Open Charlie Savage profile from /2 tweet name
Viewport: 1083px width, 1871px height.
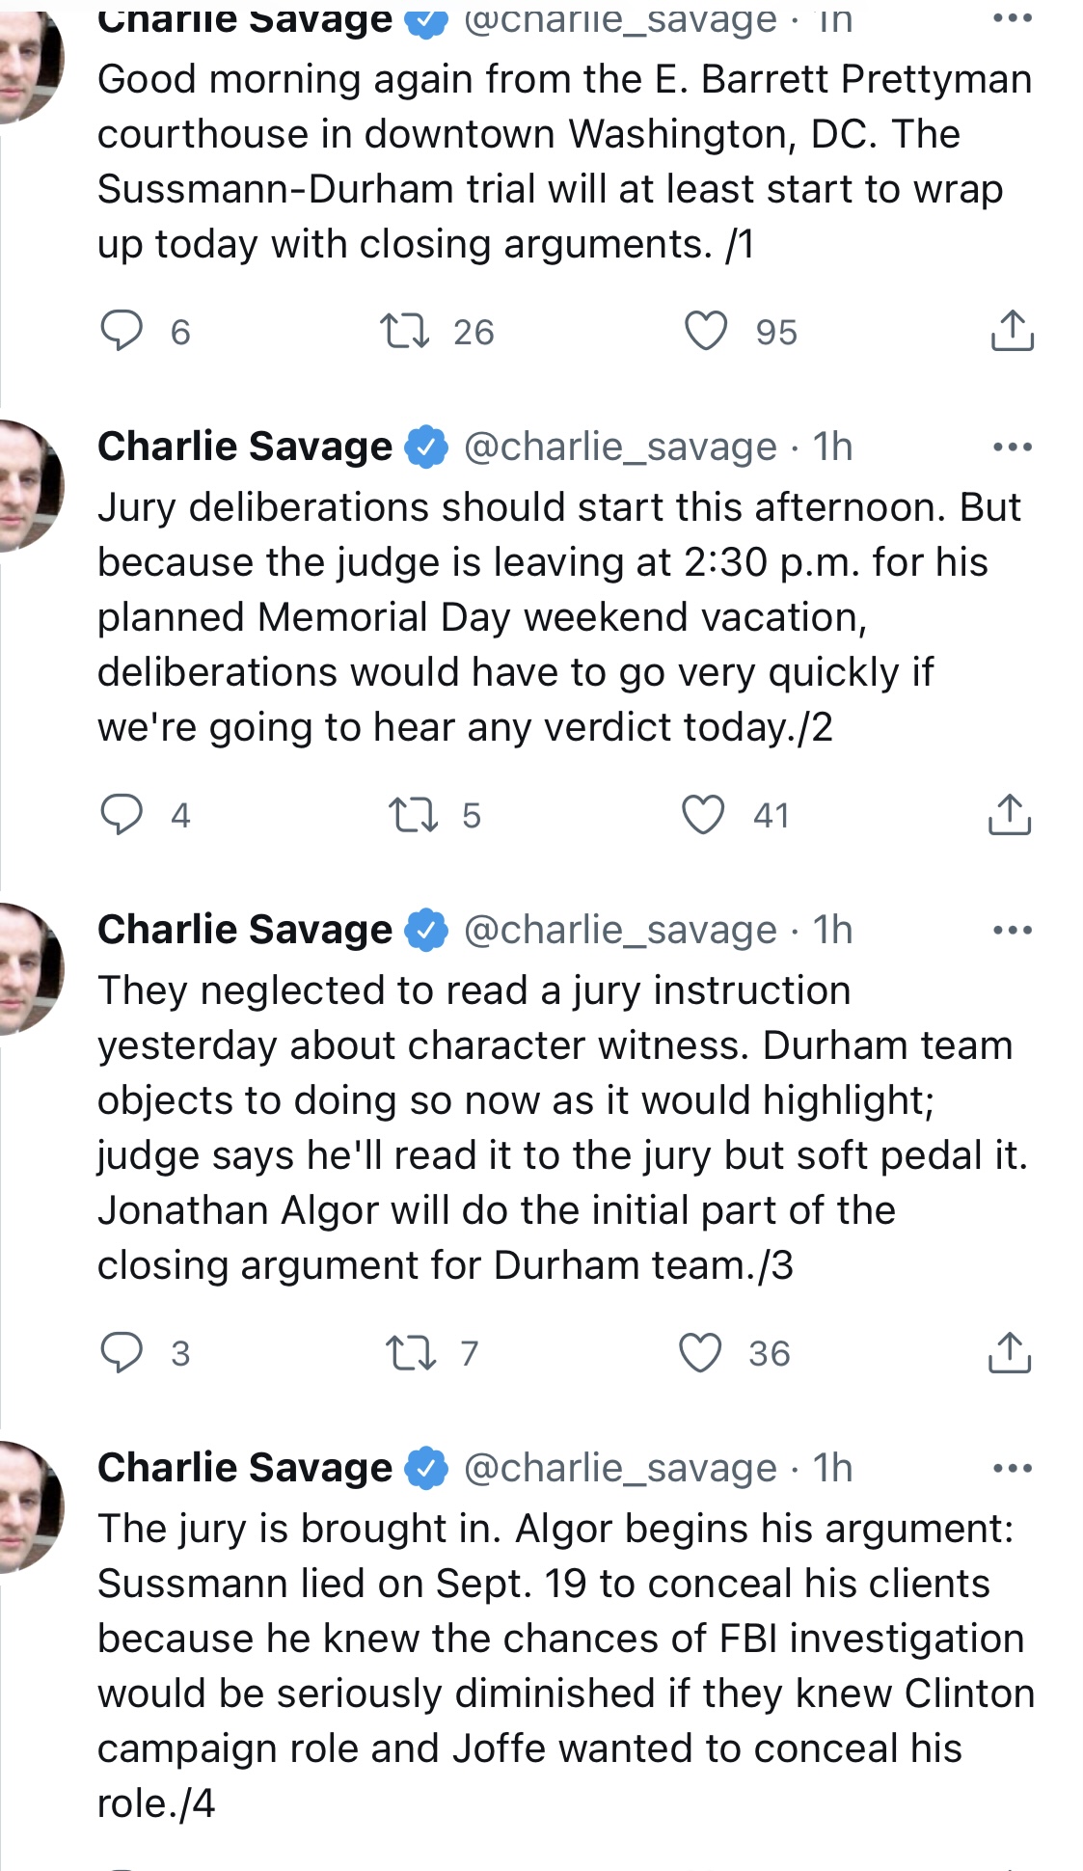point(245,447)
